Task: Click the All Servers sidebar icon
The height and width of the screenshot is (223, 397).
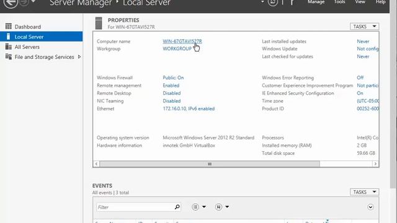Action: pyautogui.click(x=9, y=46)
